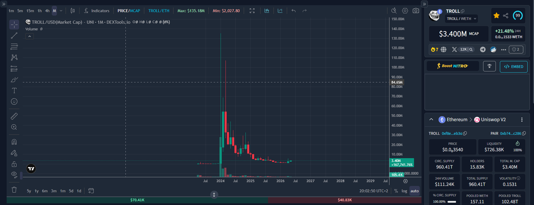The image size is (534, 205).
Task: Collapse the Ethereum Uniswap V2 section
Action: (431, 120)
